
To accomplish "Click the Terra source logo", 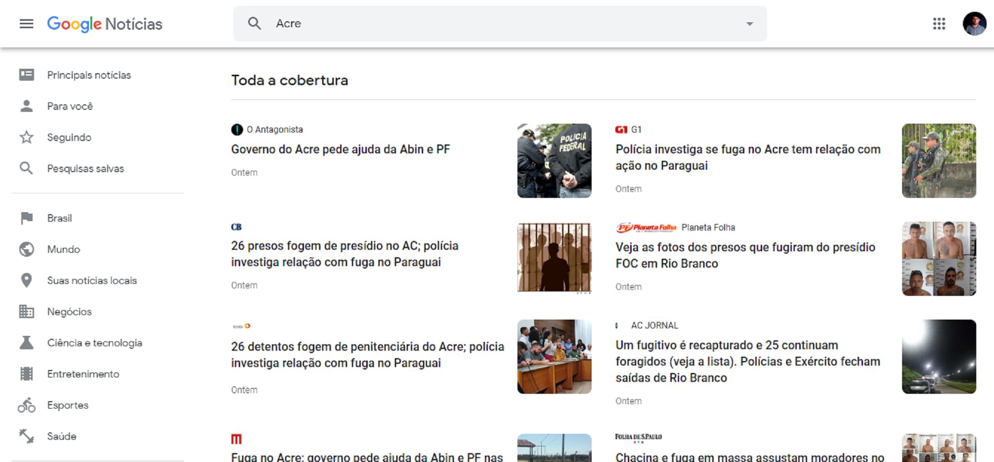I will click(242, 326).
